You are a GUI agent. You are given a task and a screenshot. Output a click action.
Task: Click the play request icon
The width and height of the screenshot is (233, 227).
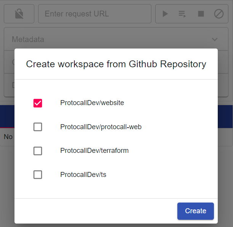click(165, 14)
